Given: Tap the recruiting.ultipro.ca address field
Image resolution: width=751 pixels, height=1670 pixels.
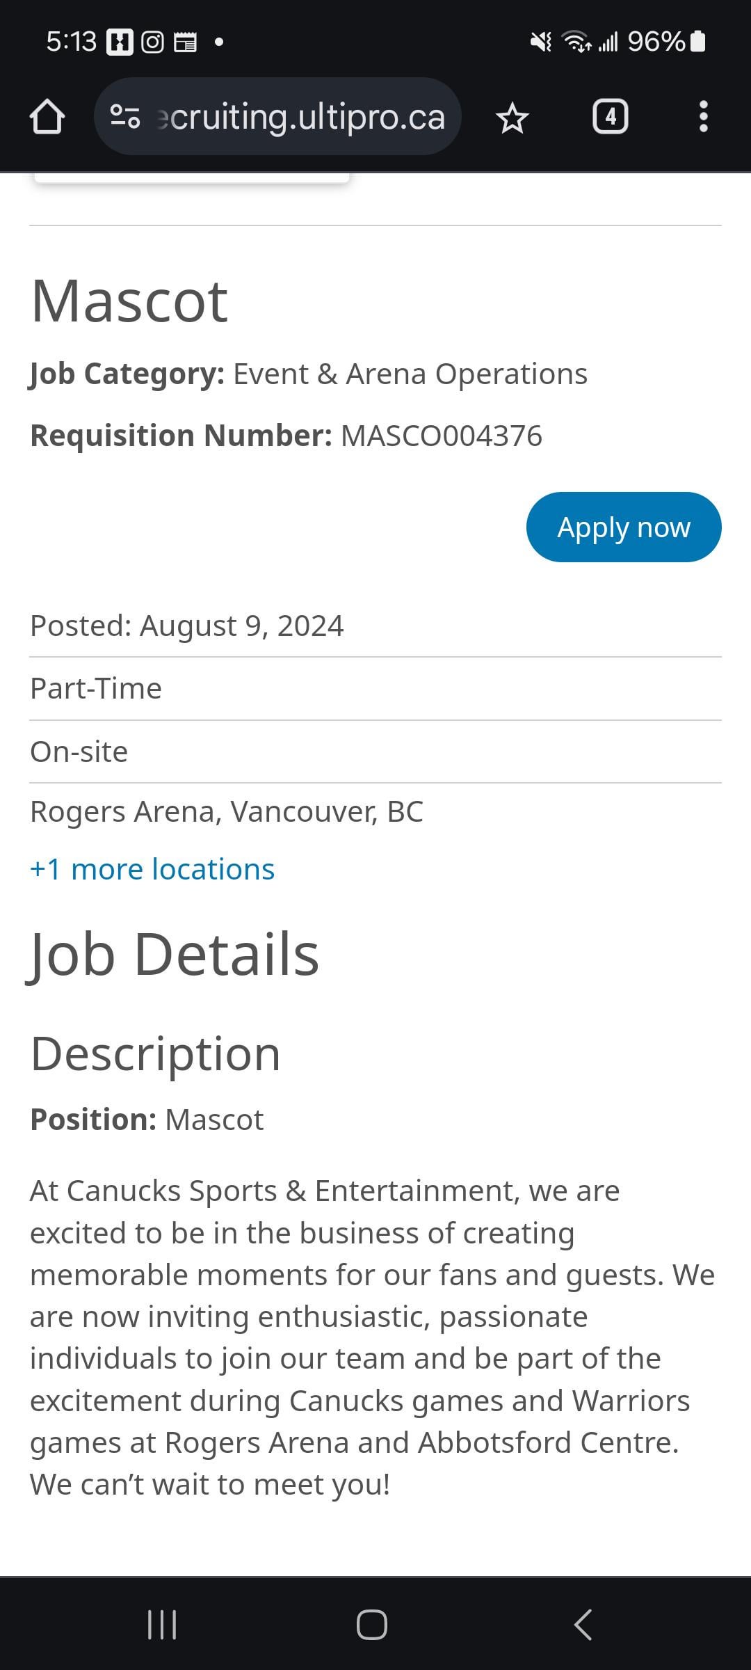Looking at the screenshot, I should pyautogui.click(x=278, y=117).
